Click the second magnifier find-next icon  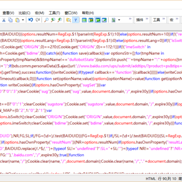click(53, 20)
